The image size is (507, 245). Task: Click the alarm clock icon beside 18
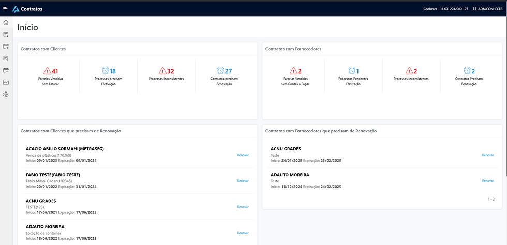click(x=106, y=71)
